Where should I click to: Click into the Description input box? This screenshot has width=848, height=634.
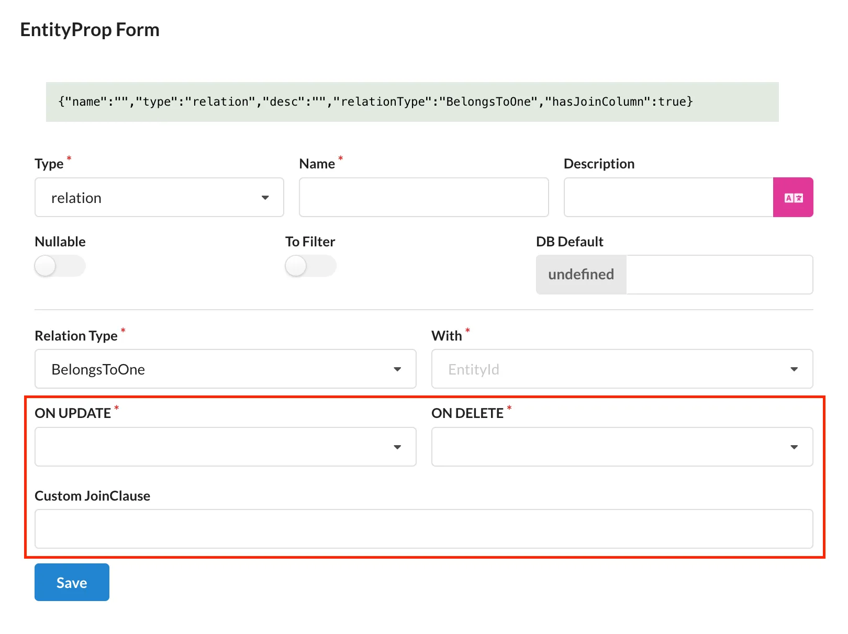(668, 198)
